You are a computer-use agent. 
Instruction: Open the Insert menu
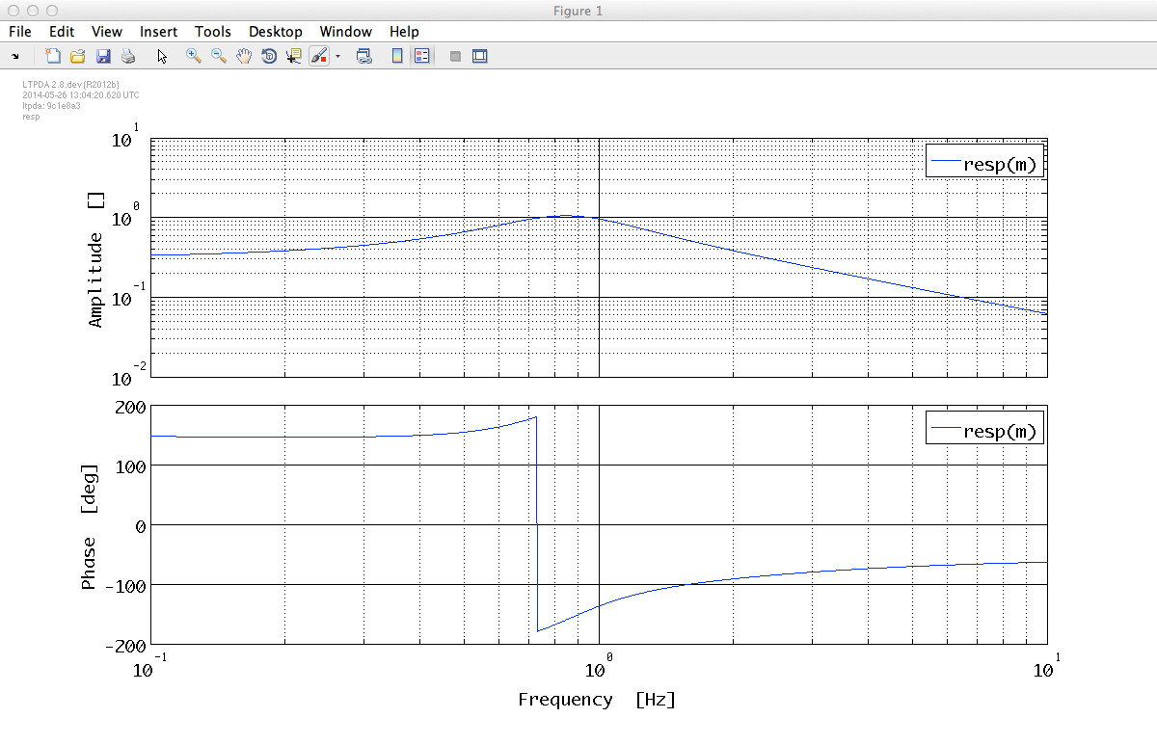point(158,32)
